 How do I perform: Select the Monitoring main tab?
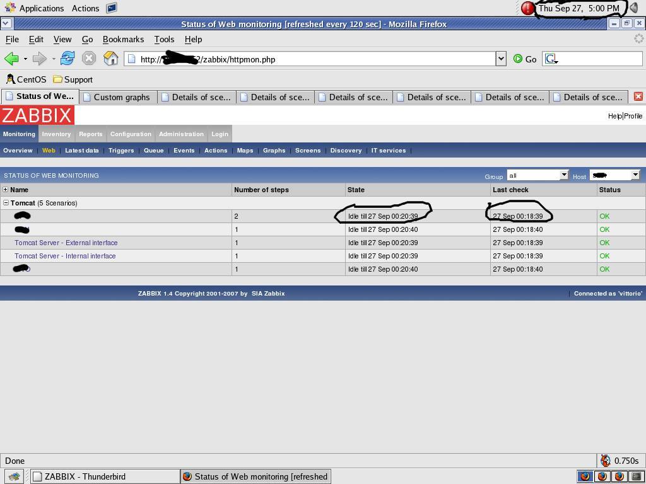(x=19, y=134)
